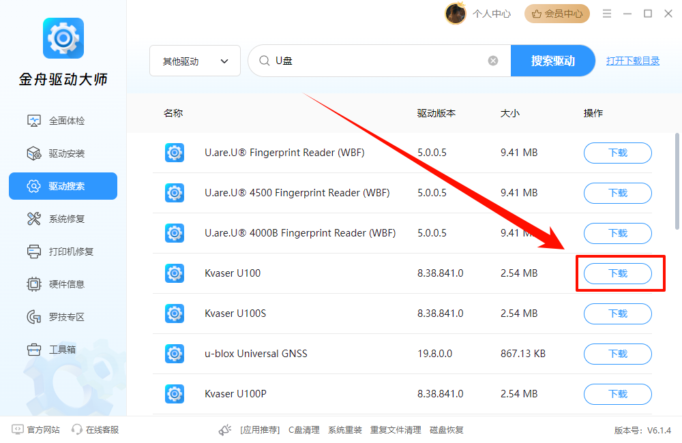This screenshot has height=443, width=682.
Task: Go to 驱动安装 section
Action: coord(63,153)
